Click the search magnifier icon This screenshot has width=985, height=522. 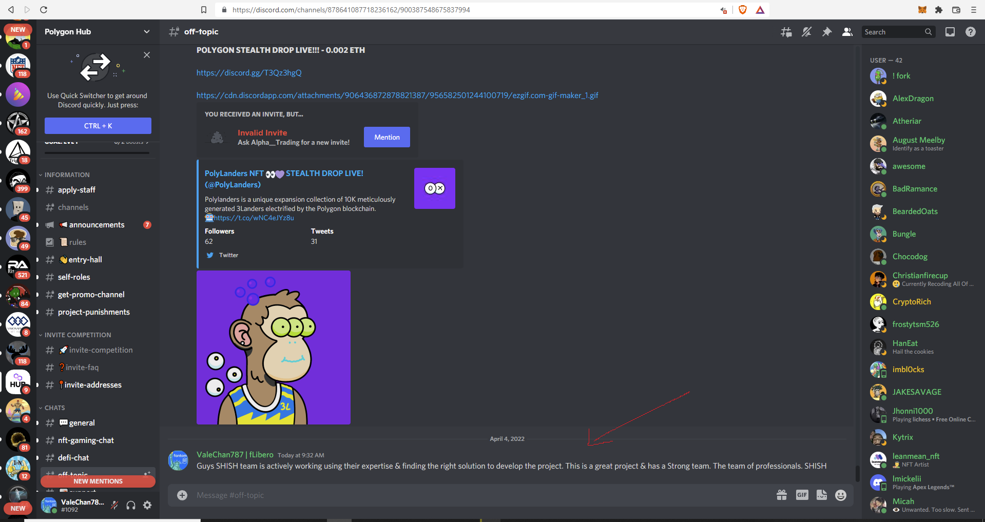[x=928, y=32]
